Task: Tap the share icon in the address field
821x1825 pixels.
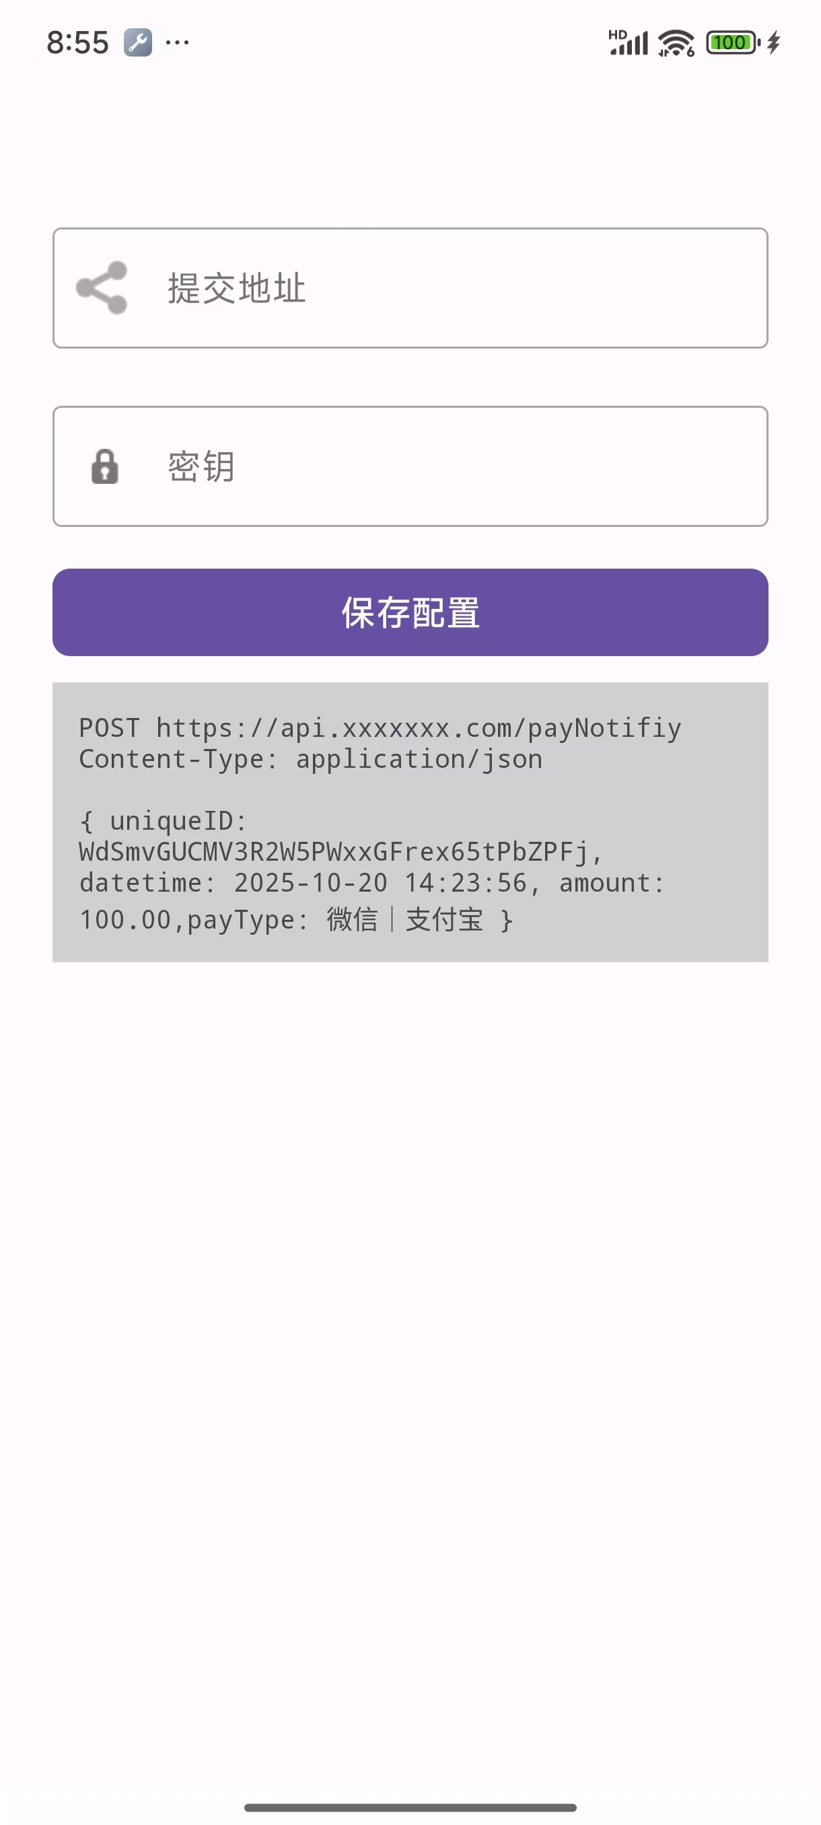Action: tap(102, 287)
